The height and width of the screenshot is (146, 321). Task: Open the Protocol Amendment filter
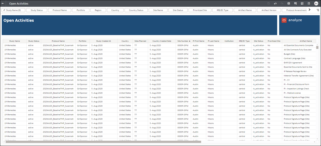(295, 10)
